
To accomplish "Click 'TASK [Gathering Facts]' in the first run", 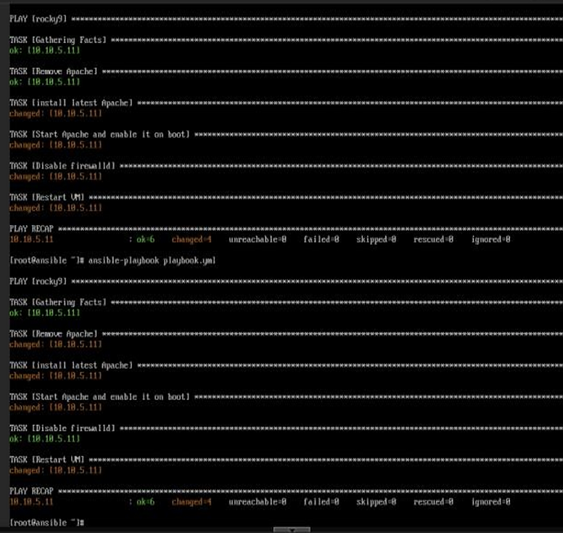I will click(58, 40).
